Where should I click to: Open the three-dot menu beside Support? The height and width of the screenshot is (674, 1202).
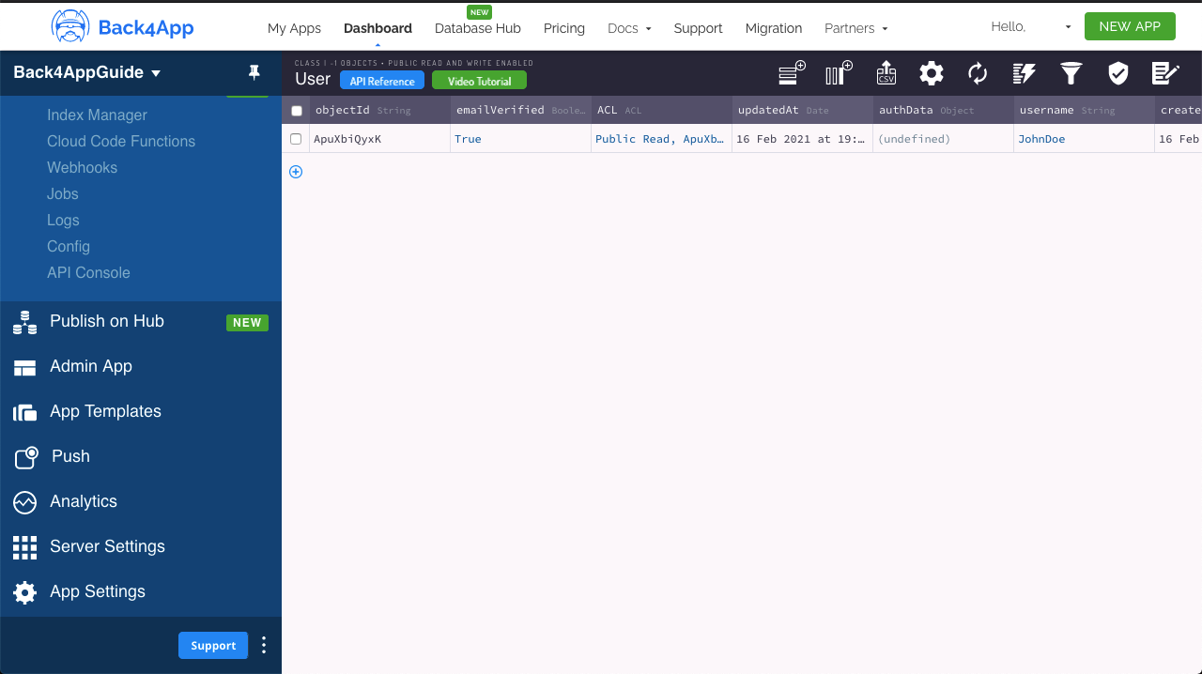point(264,645)
